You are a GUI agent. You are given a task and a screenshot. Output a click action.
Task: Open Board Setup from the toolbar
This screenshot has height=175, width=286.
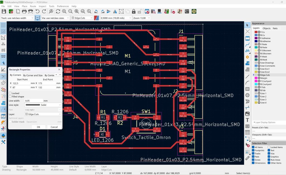pyautogui.click(x=11, y=11)
